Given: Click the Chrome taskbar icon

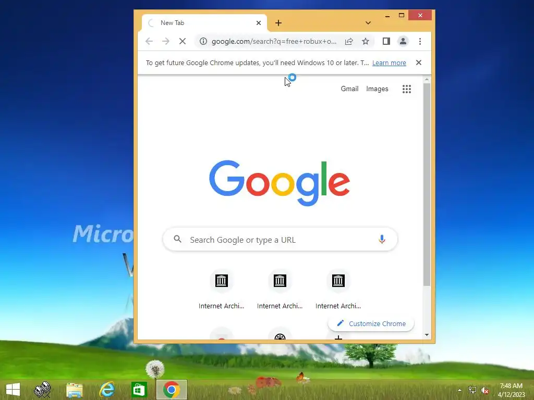Looking at the screenshot, I should pyautogui.click(x=171, y=390).
